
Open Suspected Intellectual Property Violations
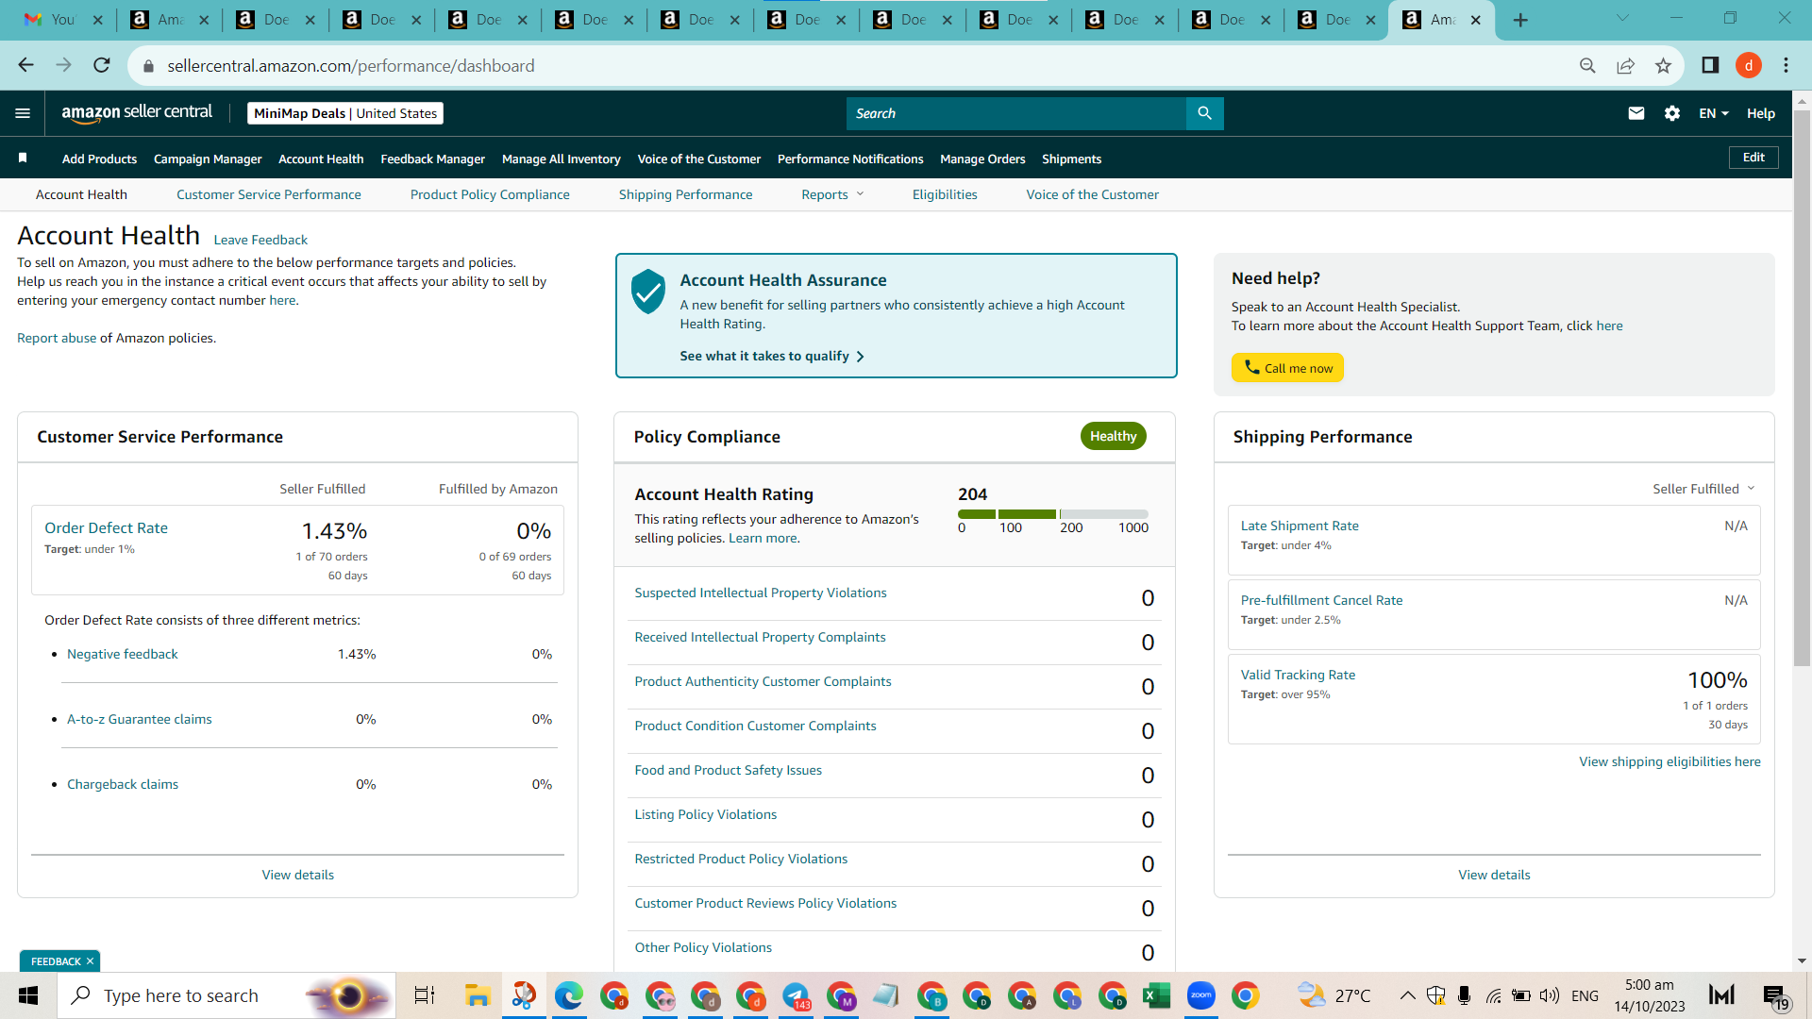(x=761, y=593)
